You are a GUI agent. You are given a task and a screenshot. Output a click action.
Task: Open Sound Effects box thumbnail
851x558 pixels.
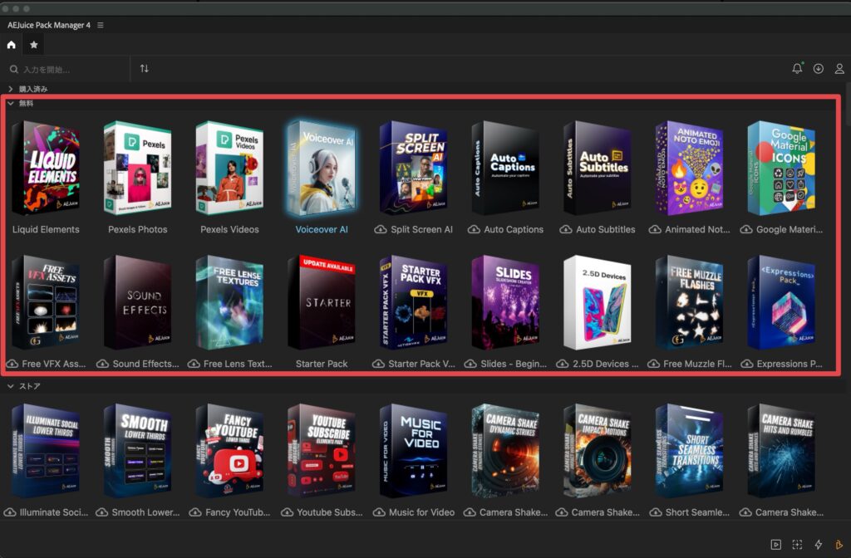(x=137, y=302)
